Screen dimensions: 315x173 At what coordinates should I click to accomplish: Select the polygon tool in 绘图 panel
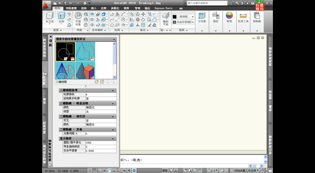pos(112,25)
